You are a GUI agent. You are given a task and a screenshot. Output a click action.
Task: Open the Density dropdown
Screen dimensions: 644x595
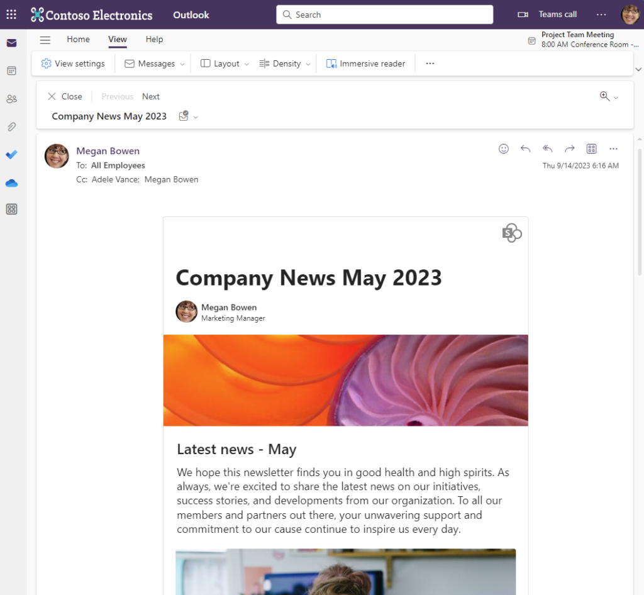[284, 63]
